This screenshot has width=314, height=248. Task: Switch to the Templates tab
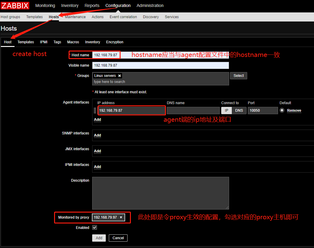tap(26, 42)
